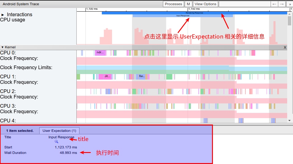Image resolution: width=293 pixels, height=164 pixels.
Task: Toggle the M metadata button
Action: (188, 4)
